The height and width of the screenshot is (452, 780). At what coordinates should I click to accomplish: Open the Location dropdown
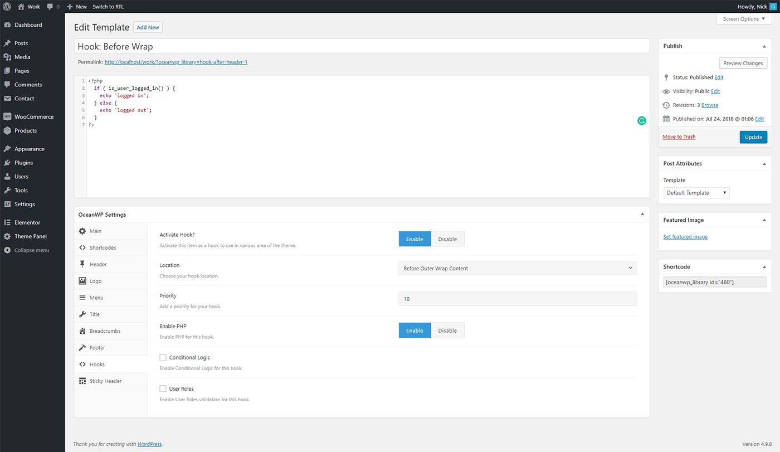point(518,268)
